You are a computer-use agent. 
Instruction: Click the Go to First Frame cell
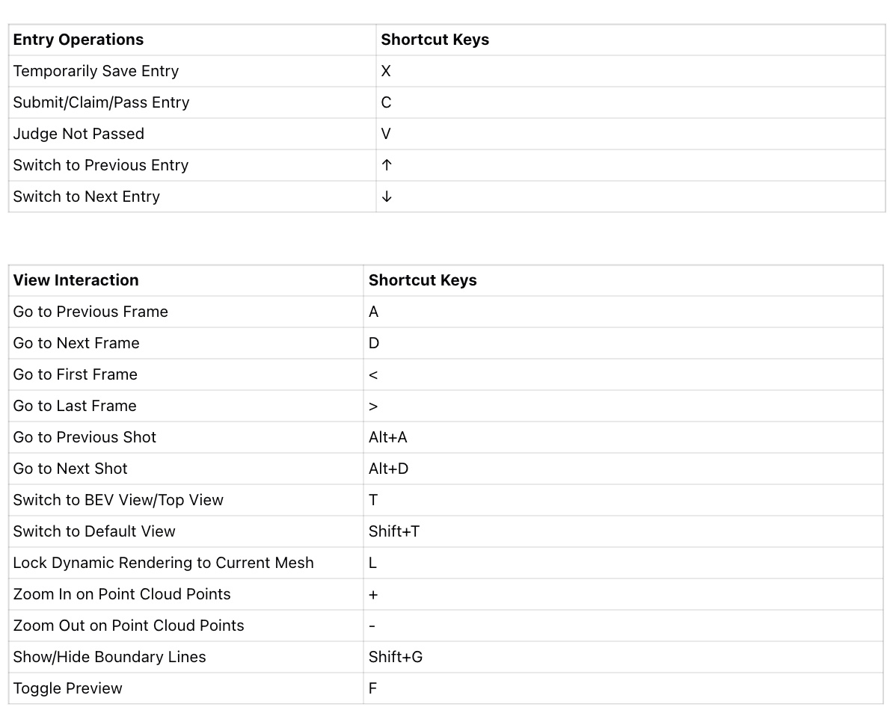[x=75, y=374]
